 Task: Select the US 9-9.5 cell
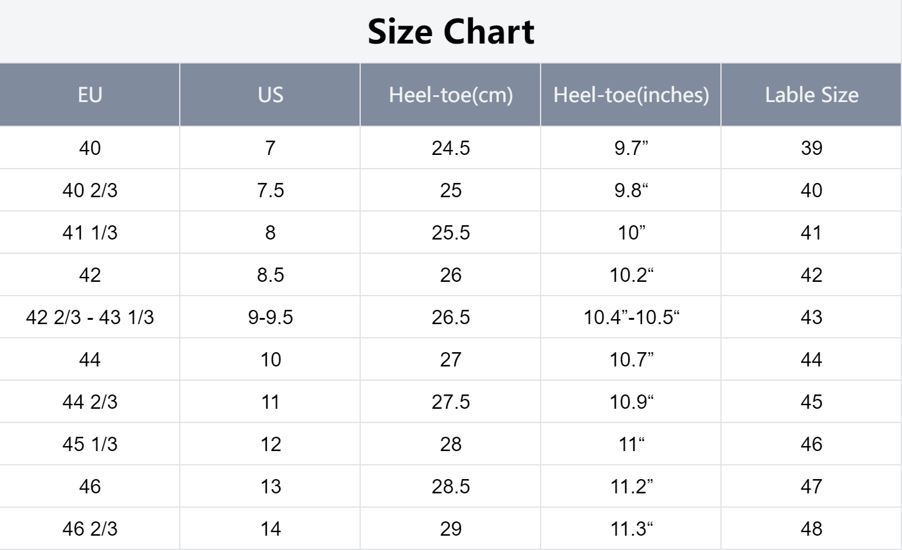click(x=270, y=317)
